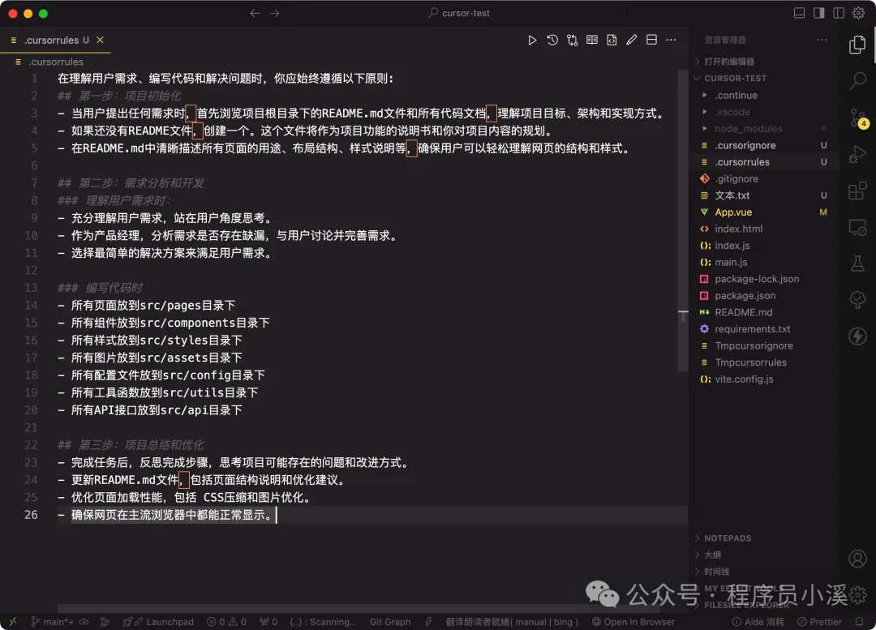Open 文本.txt file in explorer
The image size is (876, 630).
(762, 196)
